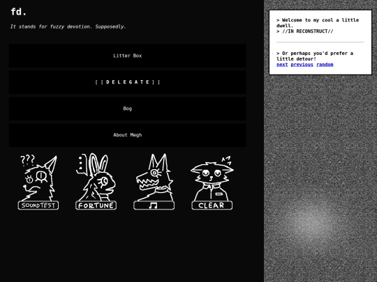Click the 'Welcome to my cool a little dwell' text
The height and width of the screenshot is (282, 377).
pyautogui.click(x=318, y=23)
